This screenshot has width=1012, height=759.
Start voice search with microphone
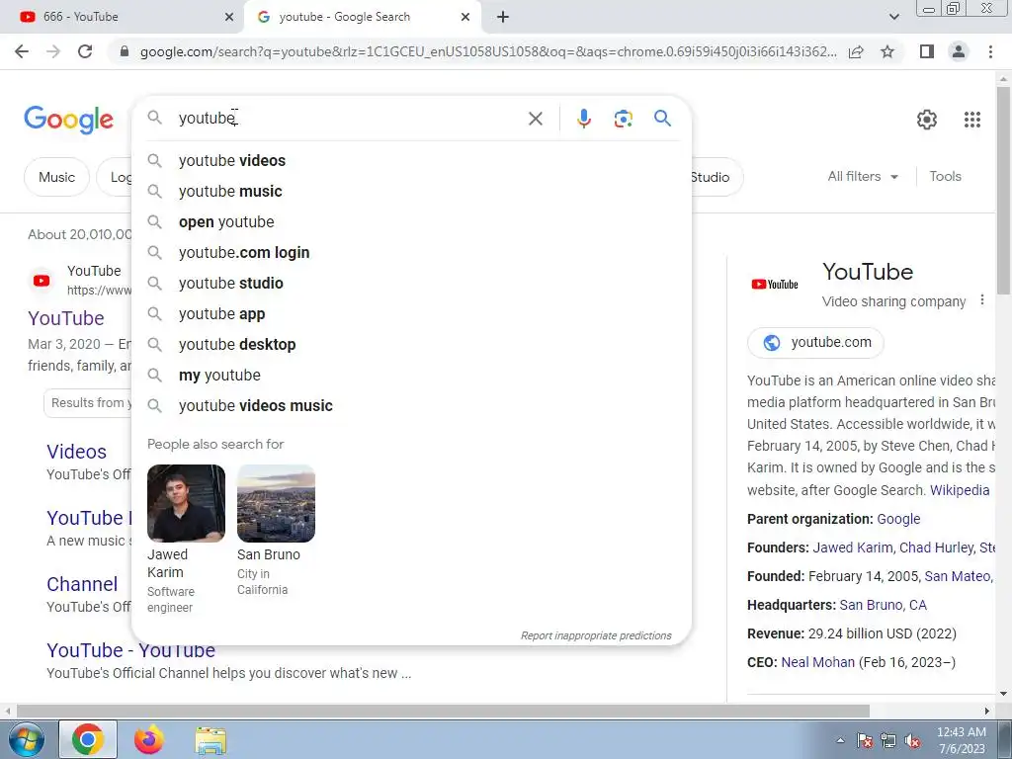click(x=583, y=119)
